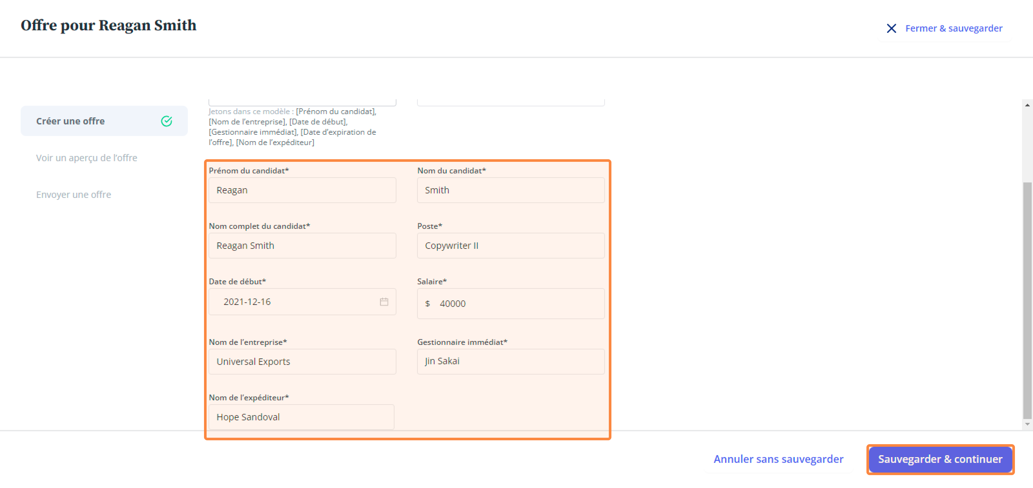1033x488 pixels.
Task: Click Annuler sans sauvegarder
Action: (x=778, y=459)
